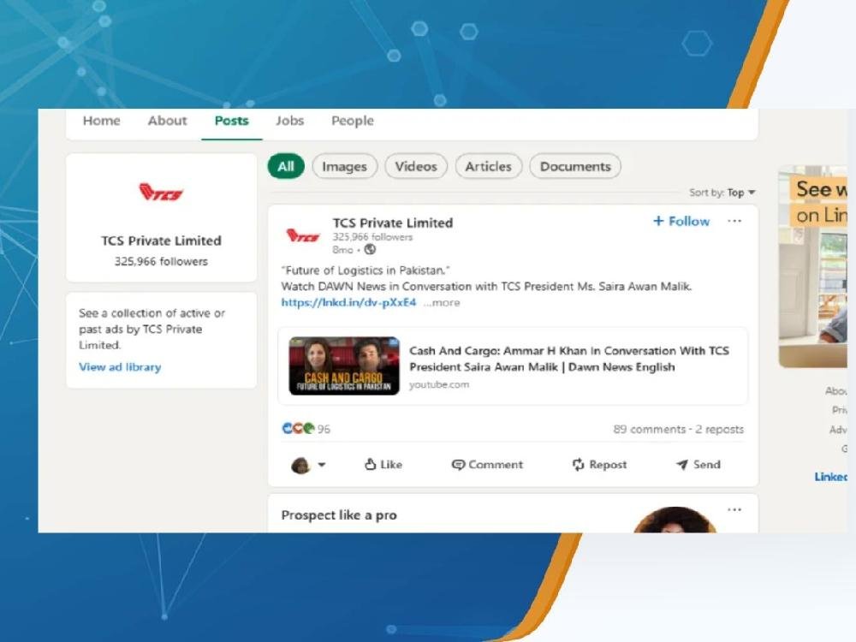The height and width of the screenshot is (642, 856).
Task: Click the View ad library link
Action: [120, 367]
